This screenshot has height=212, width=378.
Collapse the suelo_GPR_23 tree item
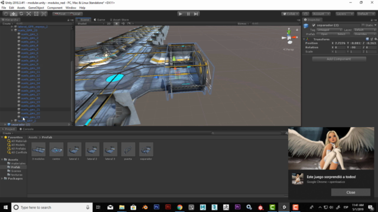[12, 31]
